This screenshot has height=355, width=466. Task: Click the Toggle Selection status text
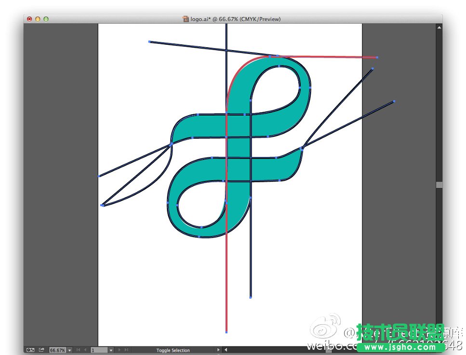coord(173,350)
